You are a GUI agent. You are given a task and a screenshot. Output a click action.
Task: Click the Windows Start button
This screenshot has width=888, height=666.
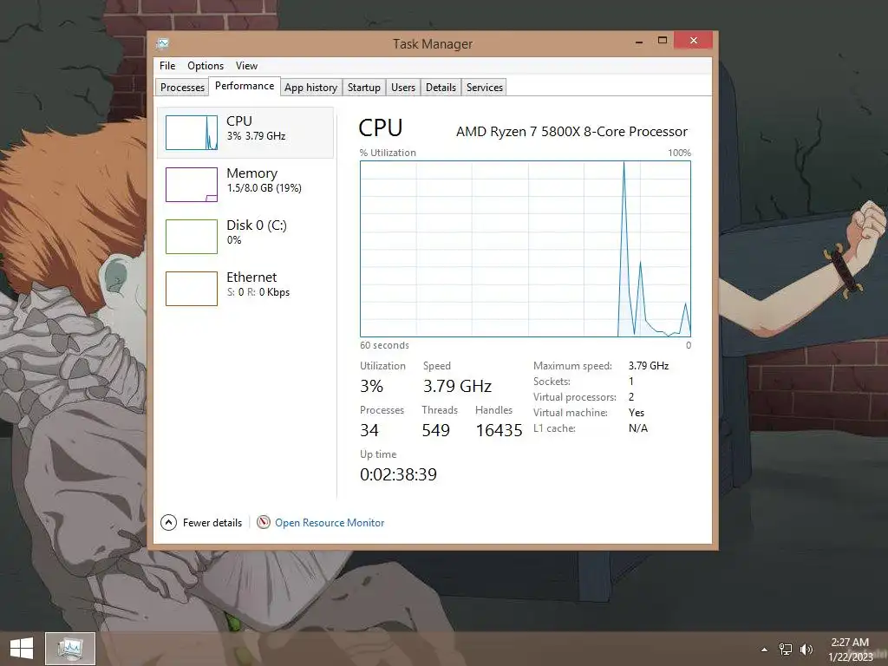tap(22, 649)
